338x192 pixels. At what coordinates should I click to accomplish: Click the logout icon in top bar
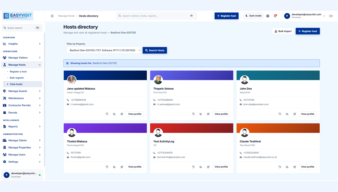pyautogui.click(x=331, y=16)
